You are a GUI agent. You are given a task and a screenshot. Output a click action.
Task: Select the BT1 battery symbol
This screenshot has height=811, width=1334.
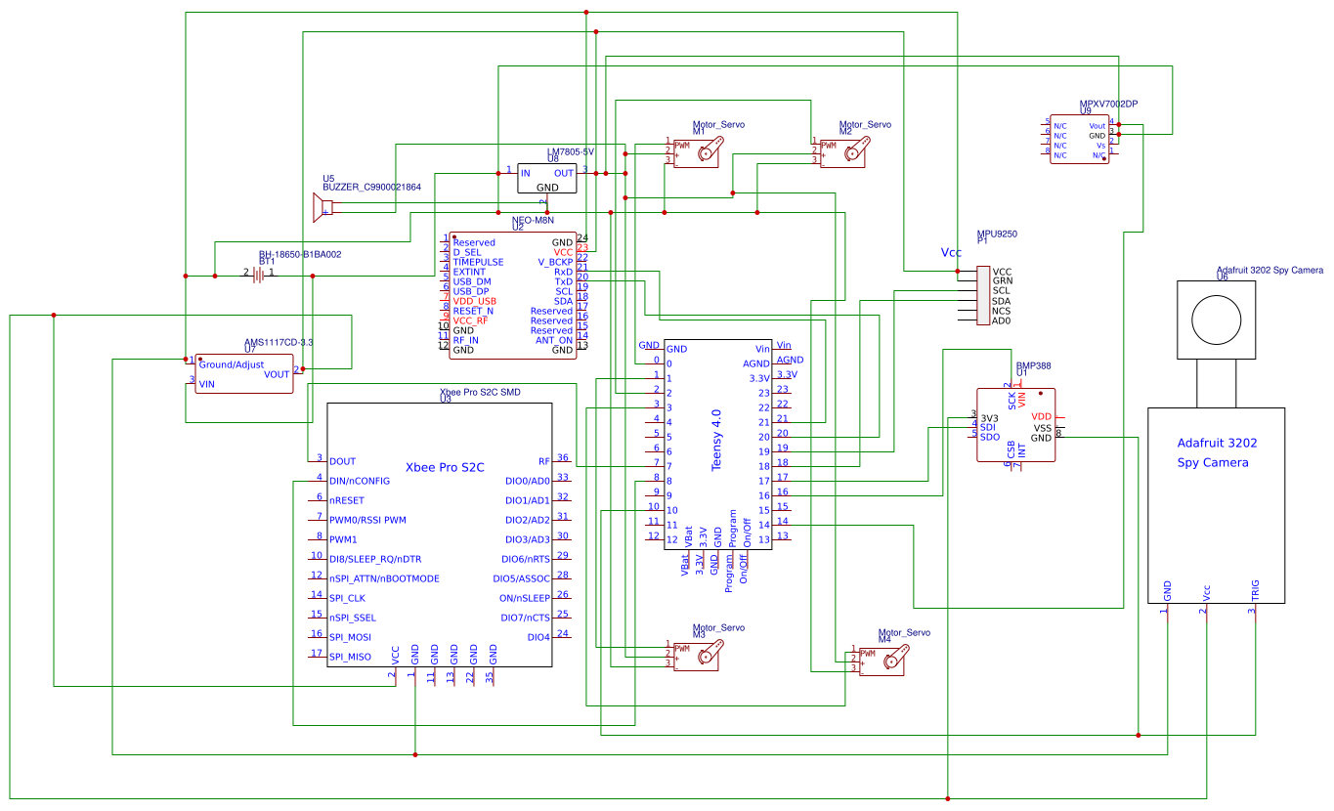259,276
